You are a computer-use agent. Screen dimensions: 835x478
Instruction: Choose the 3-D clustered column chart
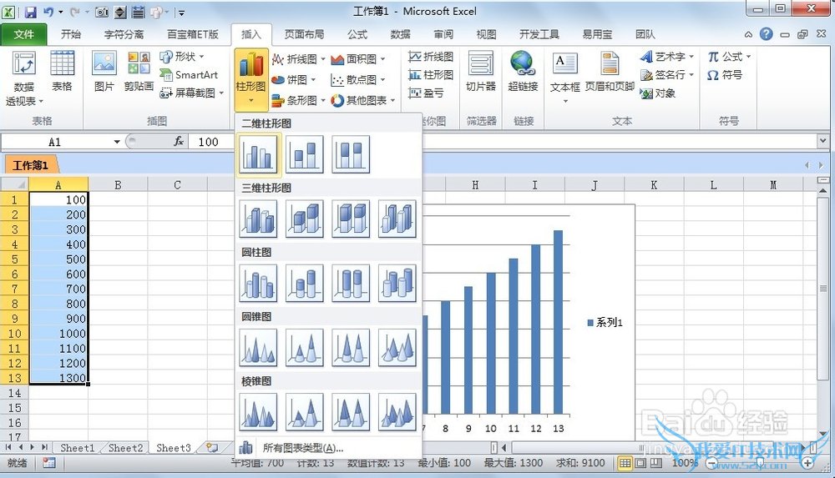(258, 219)
